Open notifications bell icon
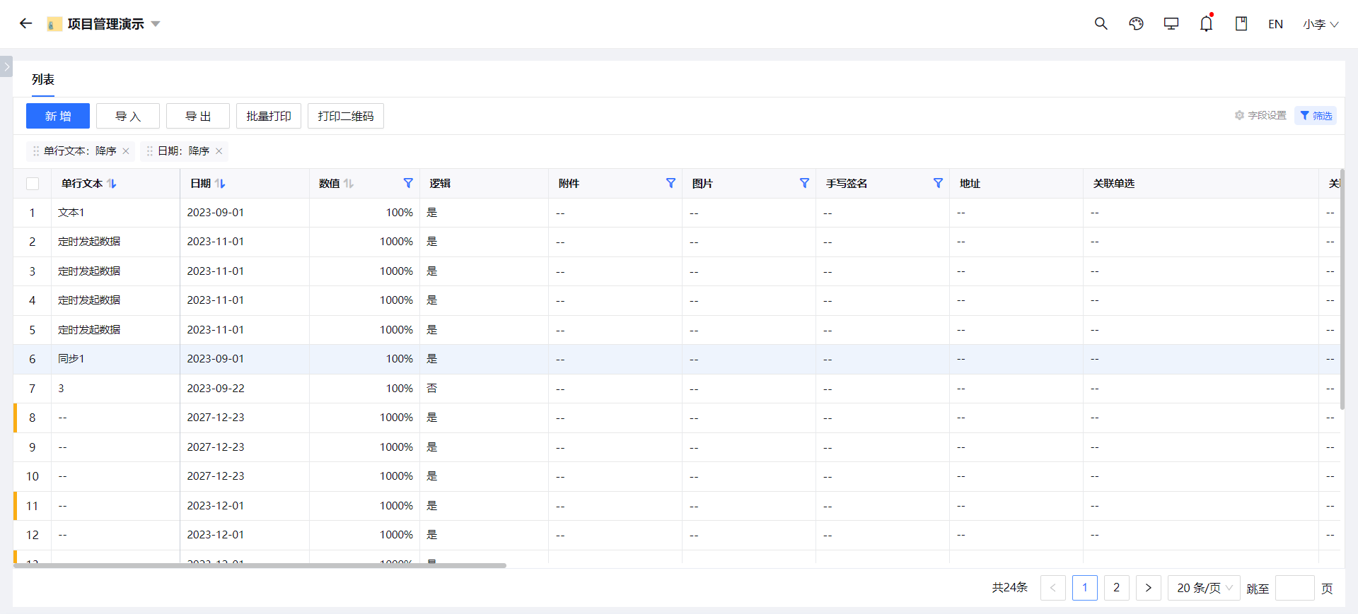The image size is (1358, 614). (1206, 23)
